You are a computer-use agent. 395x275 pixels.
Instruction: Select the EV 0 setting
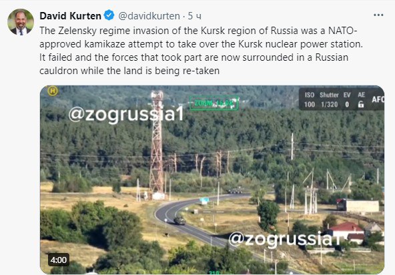347,99
